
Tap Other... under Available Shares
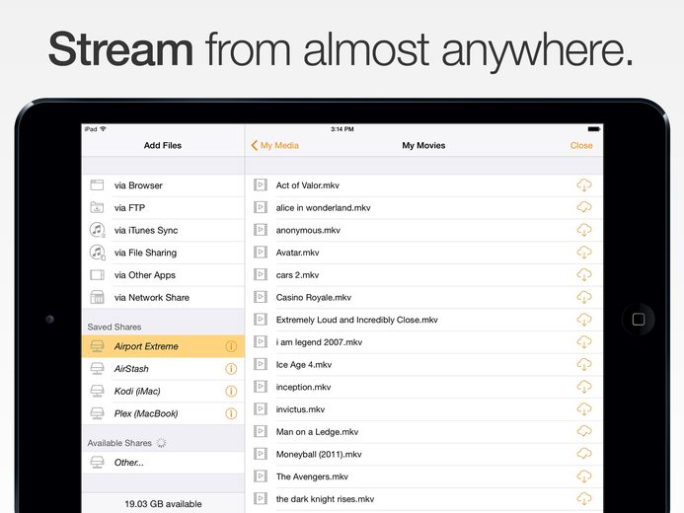(x=163, y=463)
